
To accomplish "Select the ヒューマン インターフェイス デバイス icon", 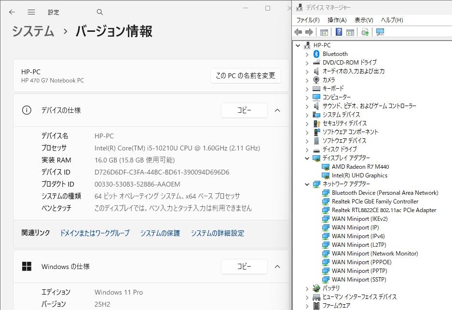I will (x=316, y=297).
